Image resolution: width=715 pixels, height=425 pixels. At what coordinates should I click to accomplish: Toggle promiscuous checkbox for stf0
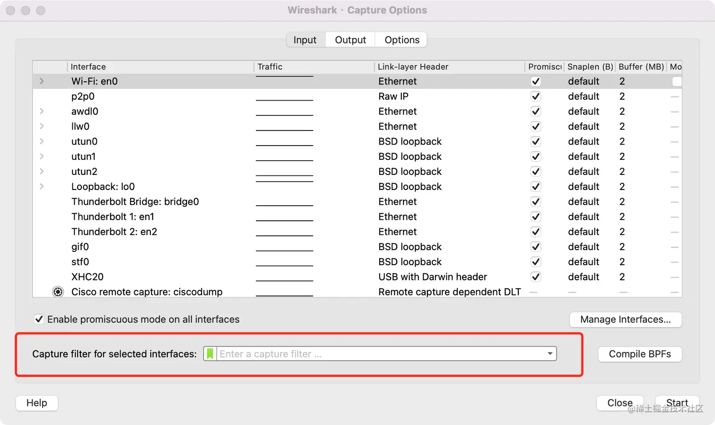(535, 262)
